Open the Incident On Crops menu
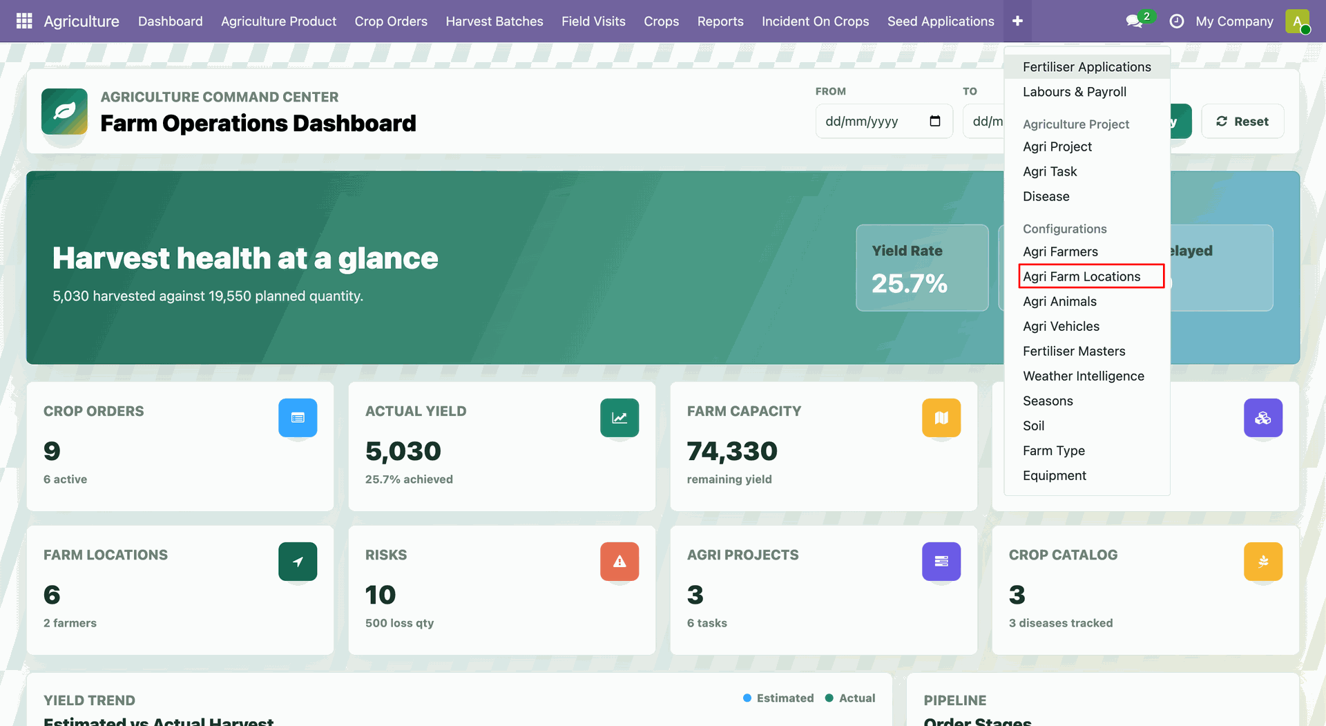 click(x=816, y=21)
